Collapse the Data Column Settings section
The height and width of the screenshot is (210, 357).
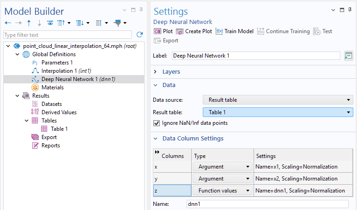tap(156, 139)
